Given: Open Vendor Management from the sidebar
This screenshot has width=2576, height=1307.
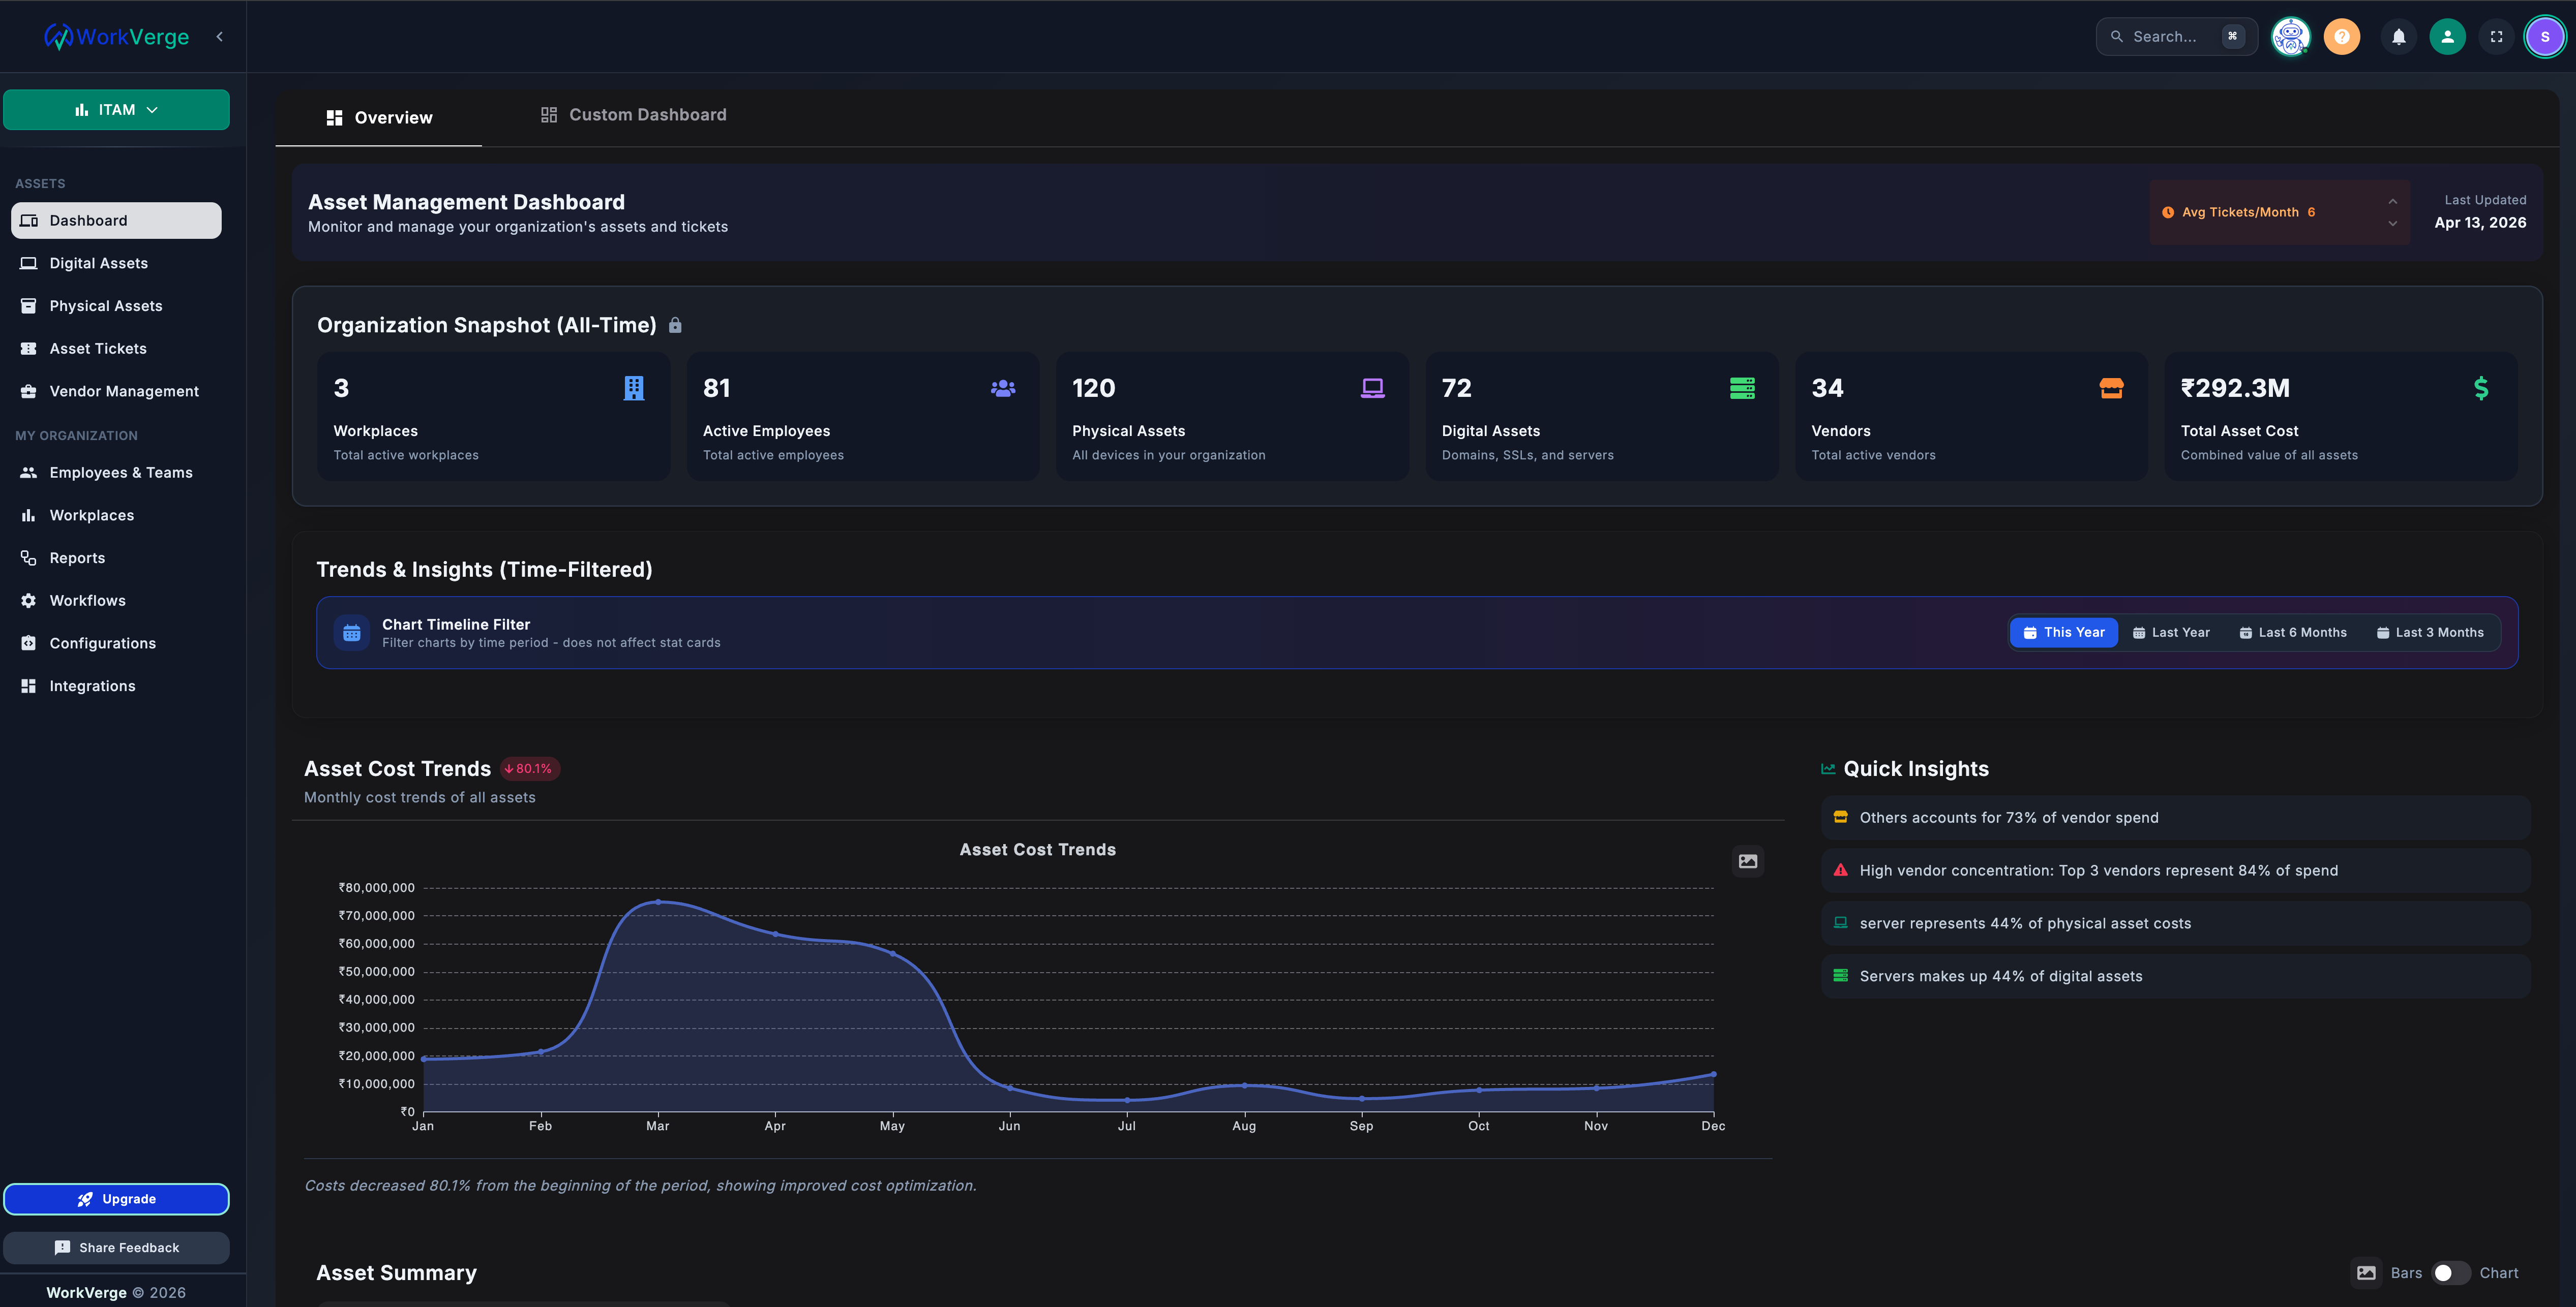Looking at the screenshot, I should pyautogui.click(x=123, y=391).
